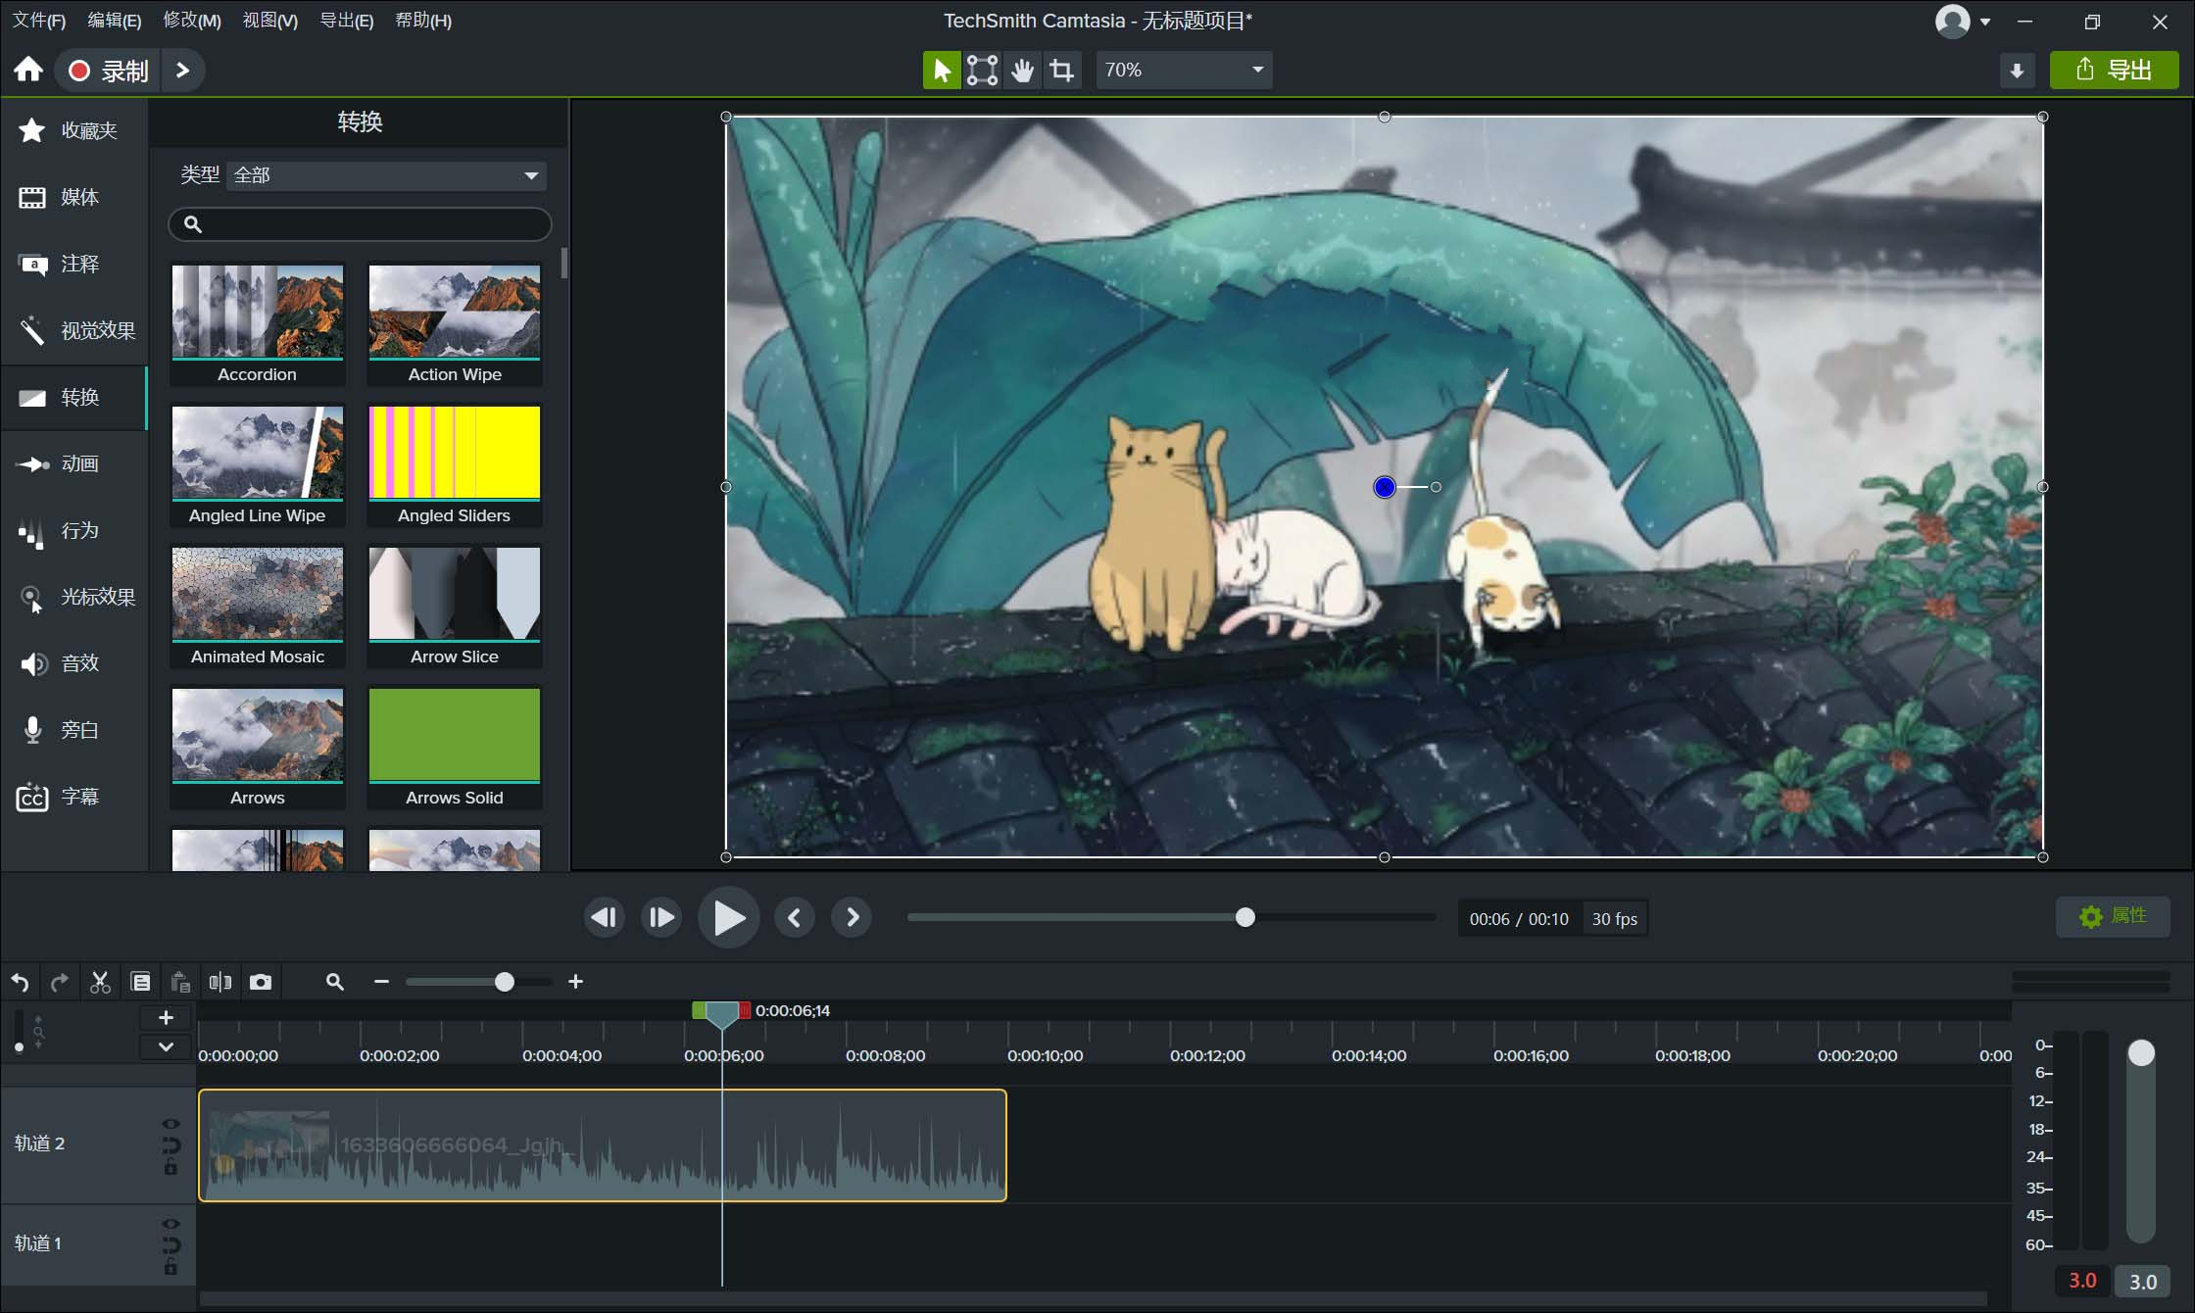This screenshot has width=2195, height=1313.
Task: Open the 收藏夹 favorites tab
Action: pyautogui.click(x=73, y=130)
